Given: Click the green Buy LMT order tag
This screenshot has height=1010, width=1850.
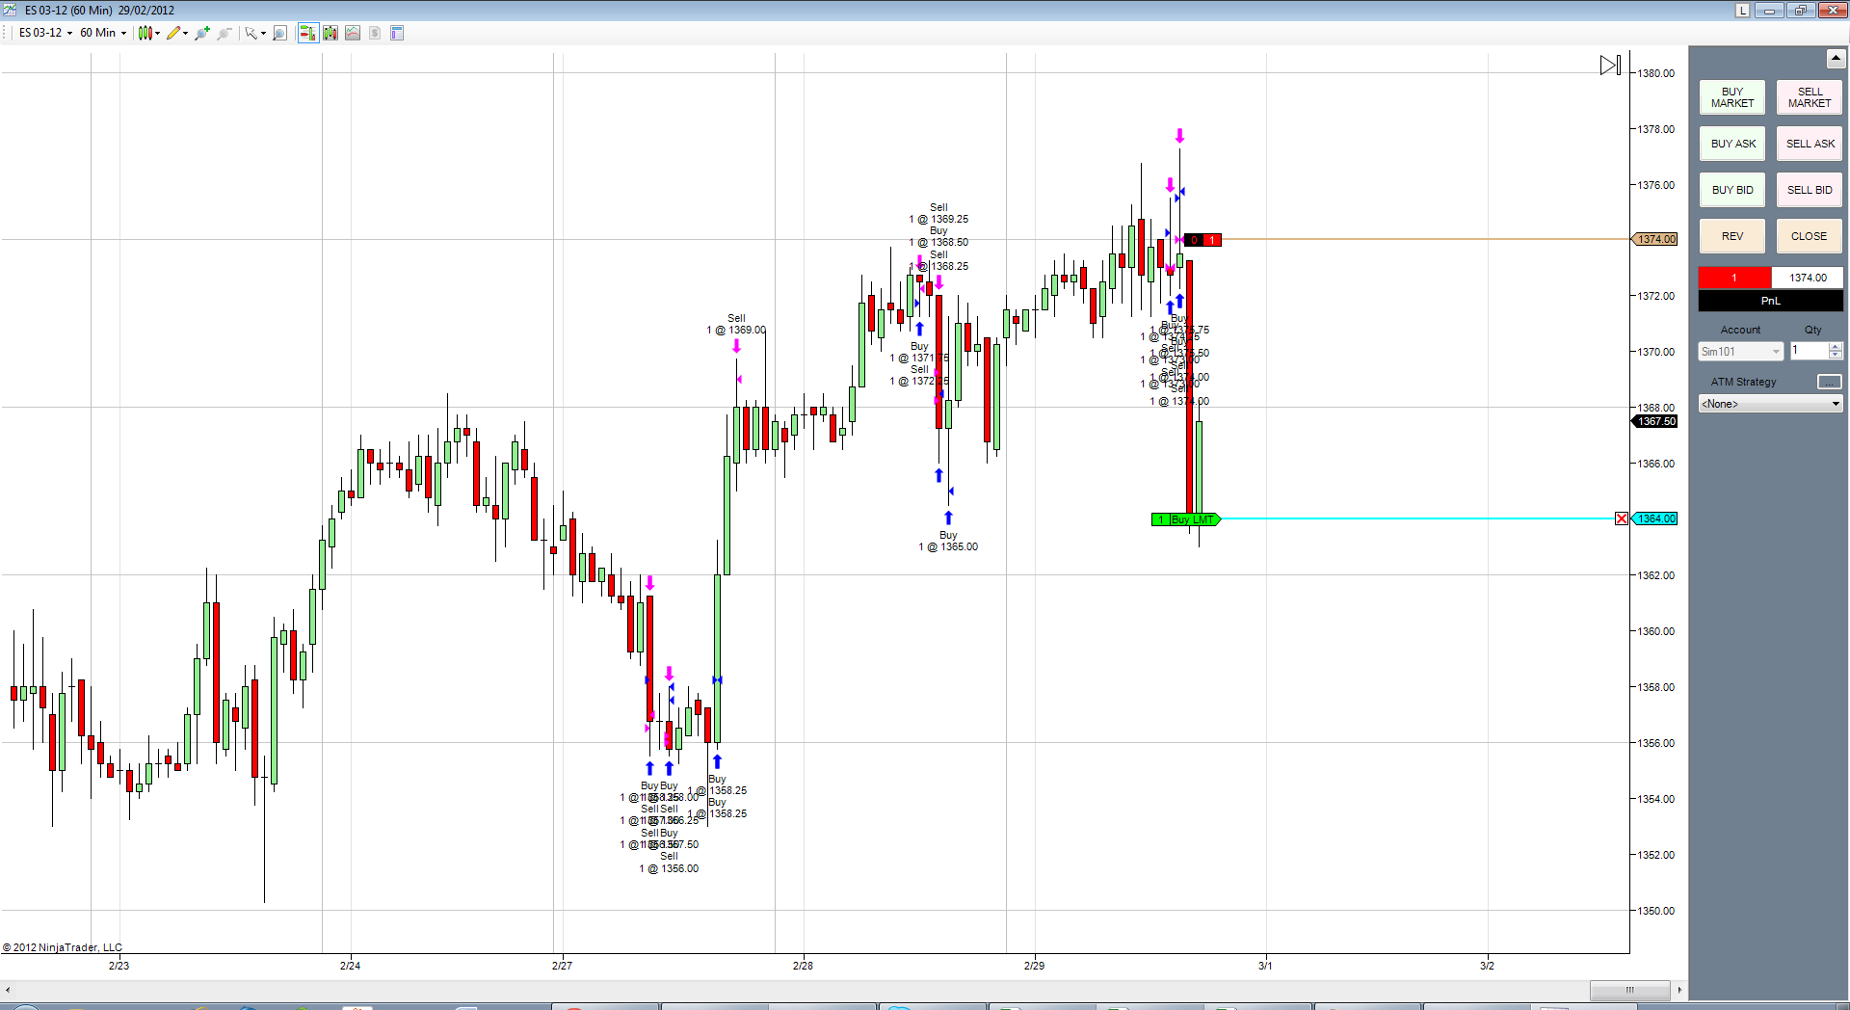Looking at the screenshot, I should 1186,519.
